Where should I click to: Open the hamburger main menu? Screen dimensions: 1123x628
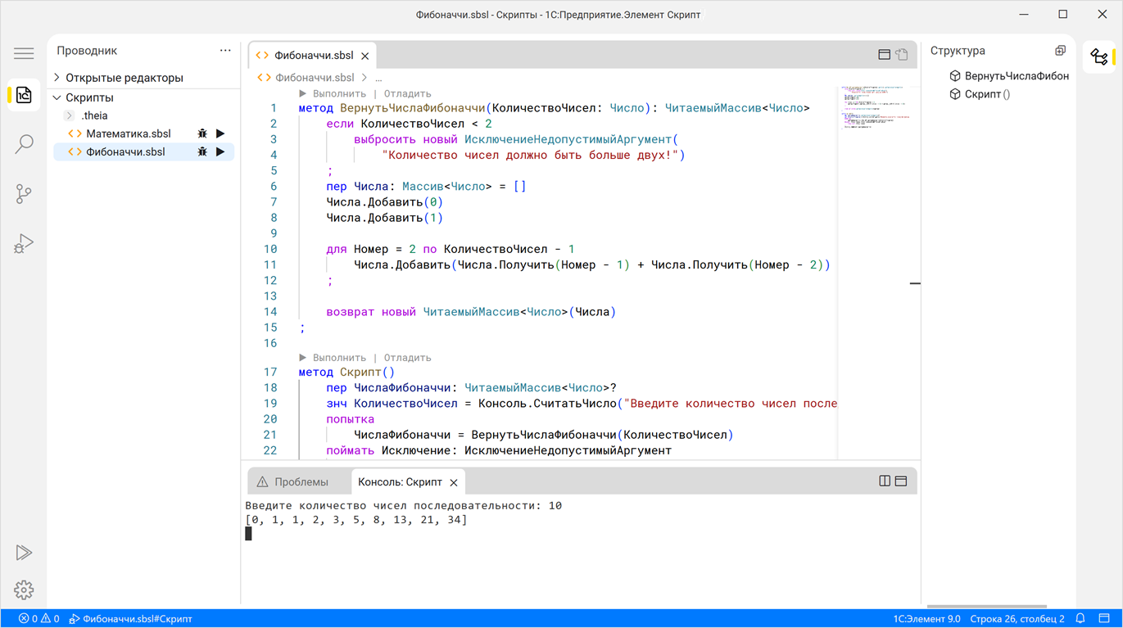(x=24, y=53)
